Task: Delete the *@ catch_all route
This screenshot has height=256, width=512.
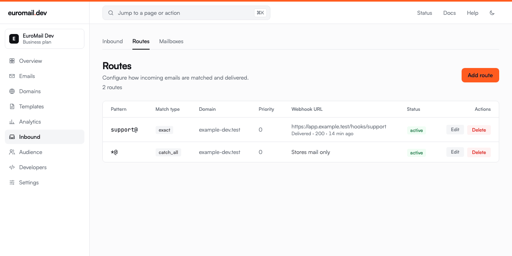Action: (479, 152)
